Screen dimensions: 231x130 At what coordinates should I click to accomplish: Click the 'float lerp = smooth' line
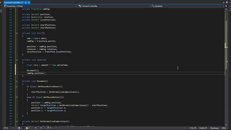[47, 65]
